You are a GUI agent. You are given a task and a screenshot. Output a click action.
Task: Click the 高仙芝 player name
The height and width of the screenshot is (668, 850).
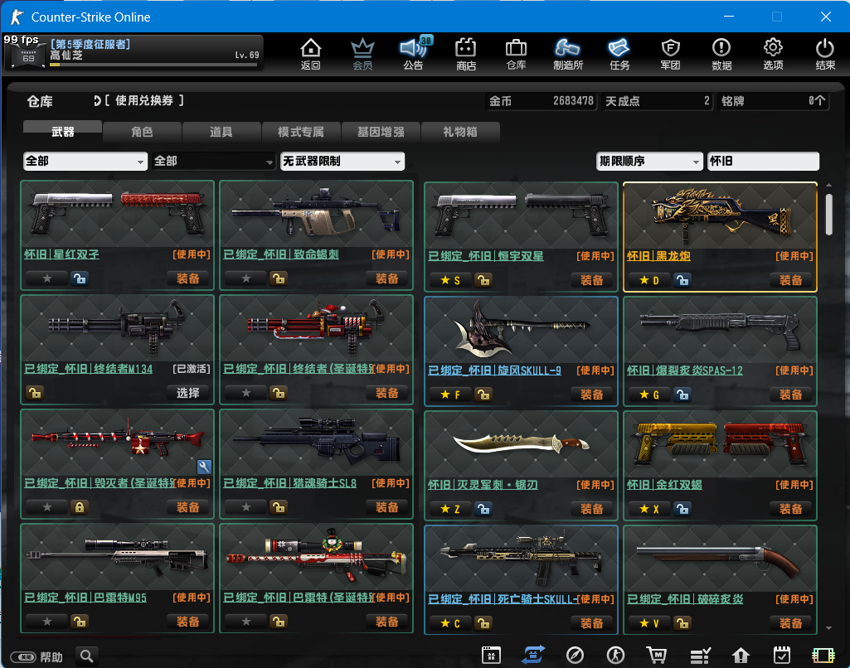coord(66,56)
